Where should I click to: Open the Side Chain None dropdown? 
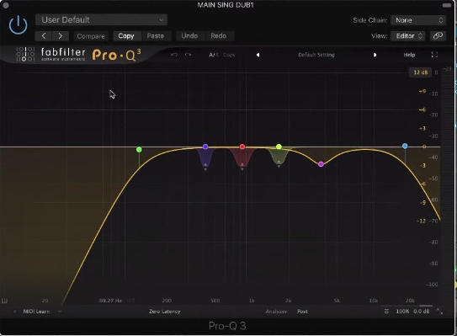418,20
